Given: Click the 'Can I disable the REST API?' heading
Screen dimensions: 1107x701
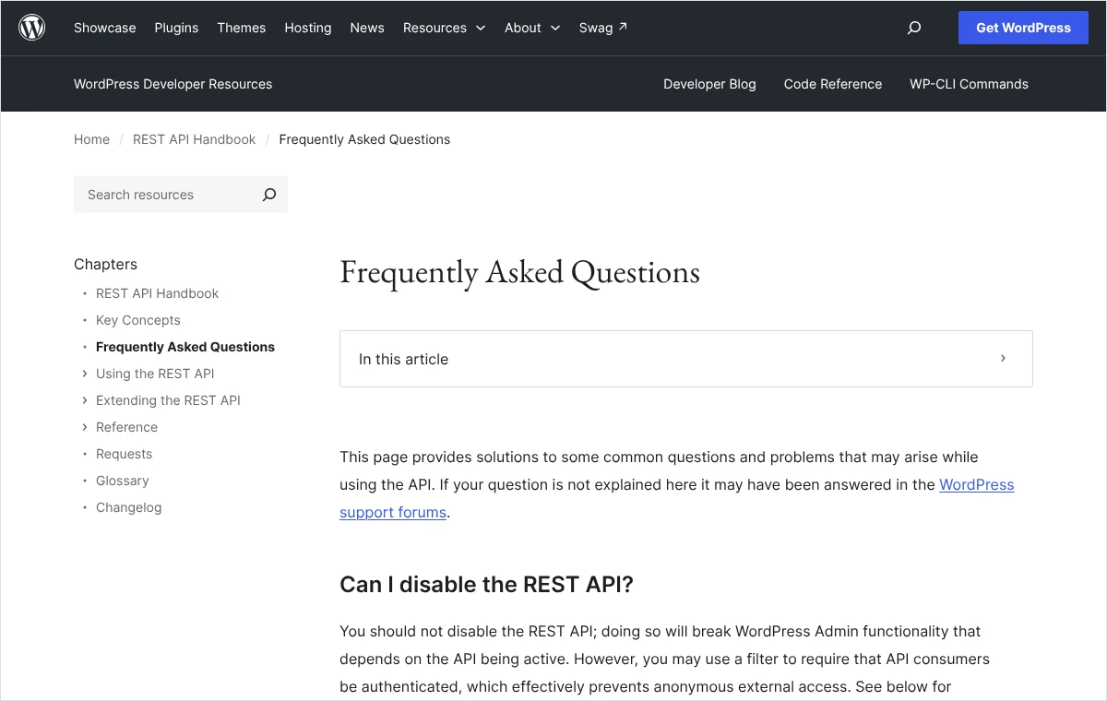Looking at the screenshot, I should [x=487, y=585].
